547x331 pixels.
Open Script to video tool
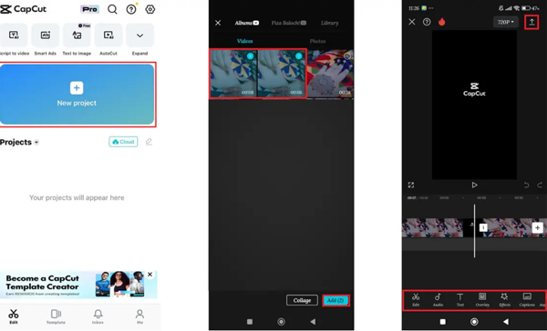point(14,39)
